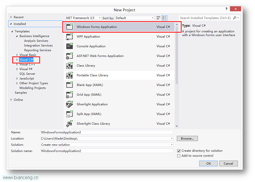Click the Class Library template icon
The image size is (255, 182).
[70, 65]
